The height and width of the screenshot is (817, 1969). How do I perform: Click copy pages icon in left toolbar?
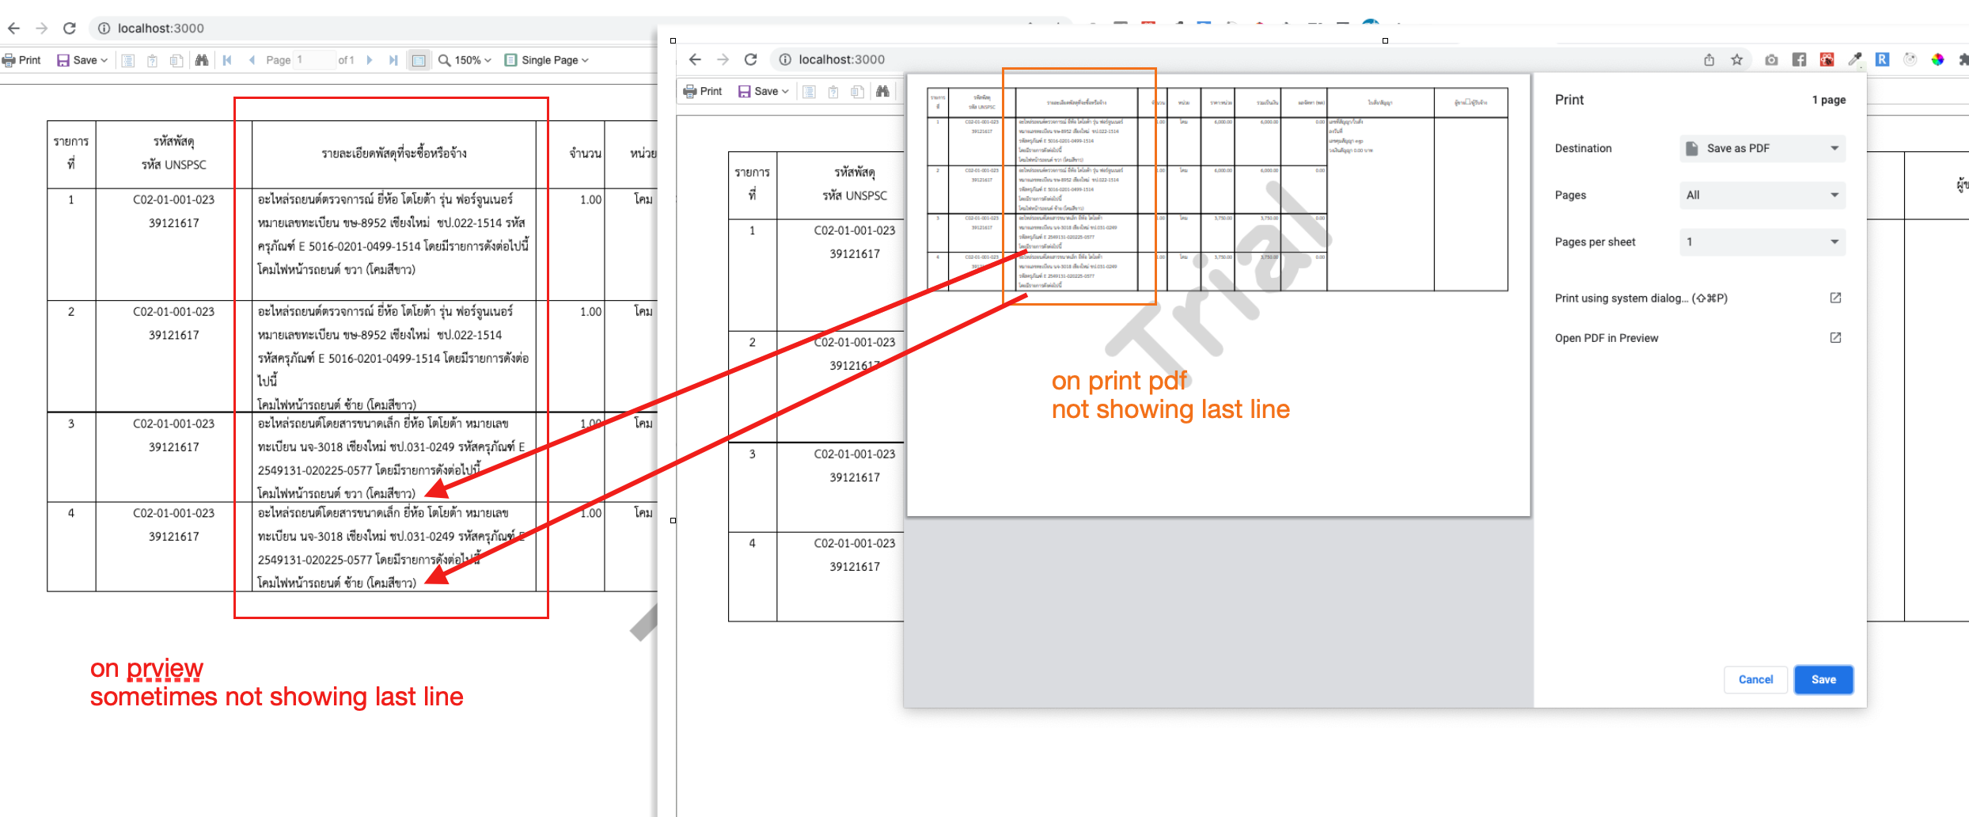[x=176, y=60]
